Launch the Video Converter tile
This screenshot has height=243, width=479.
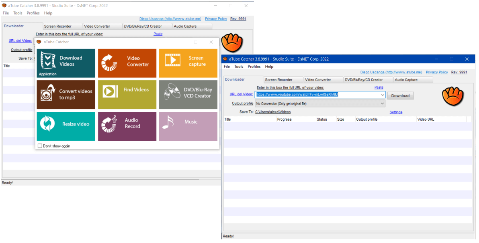click(x=127, y=63)
